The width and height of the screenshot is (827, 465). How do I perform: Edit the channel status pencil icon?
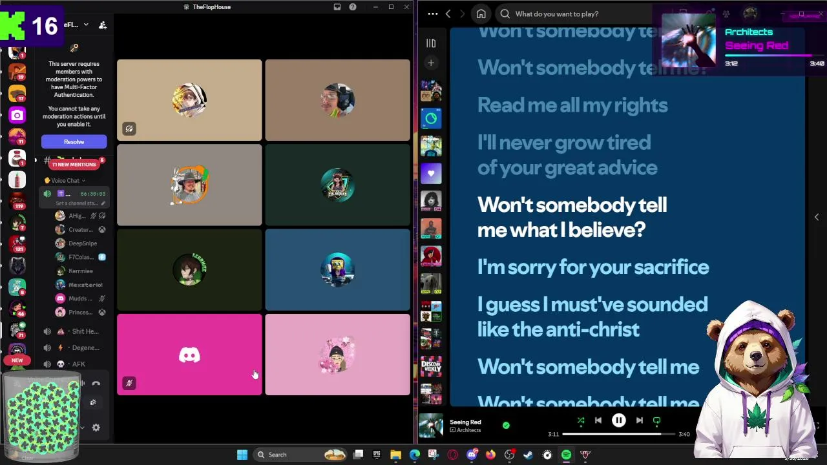(x=103, y=203)
